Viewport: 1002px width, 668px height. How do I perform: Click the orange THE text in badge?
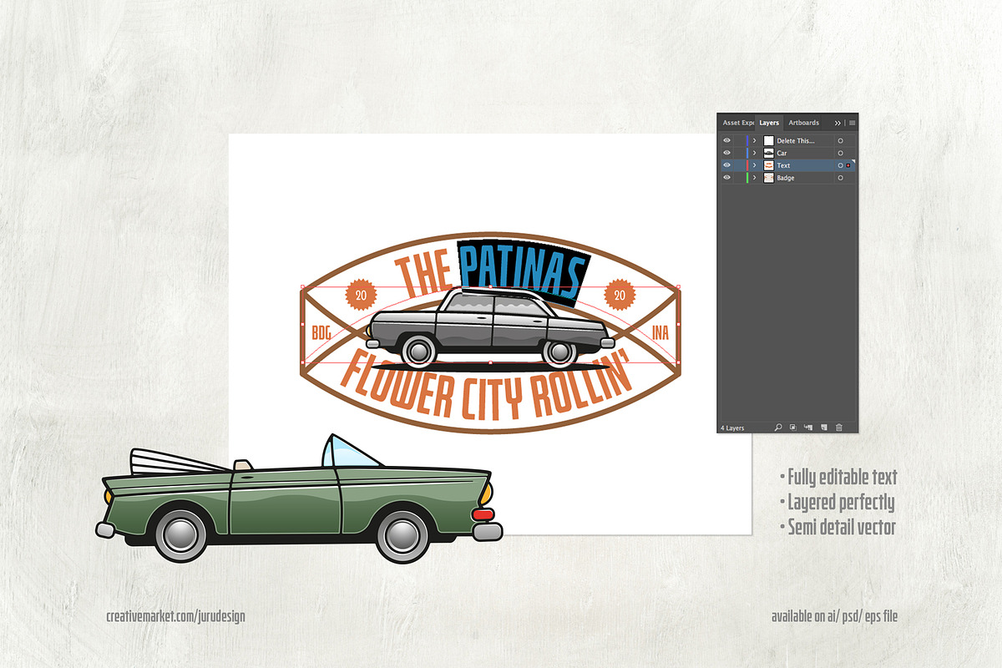[425, 272]
